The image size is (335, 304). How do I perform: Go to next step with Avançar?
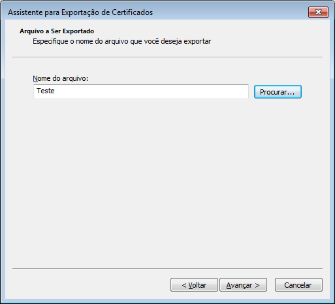(243, 285)
